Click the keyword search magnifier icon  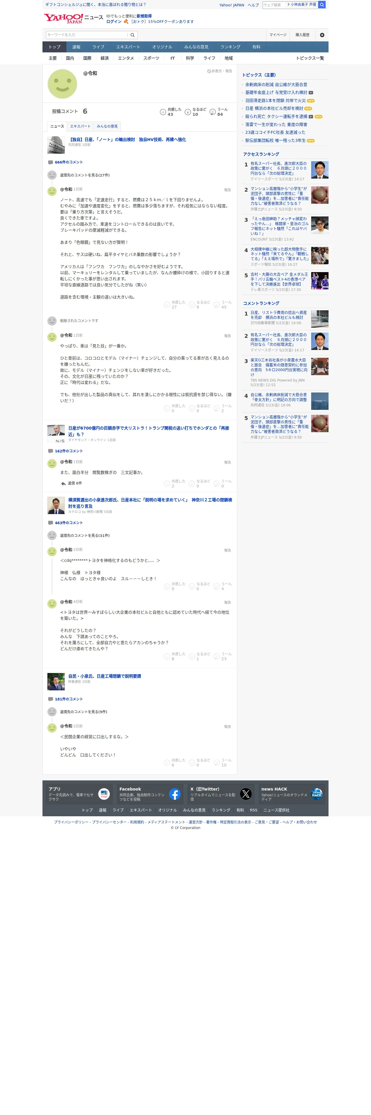point(133,35)
